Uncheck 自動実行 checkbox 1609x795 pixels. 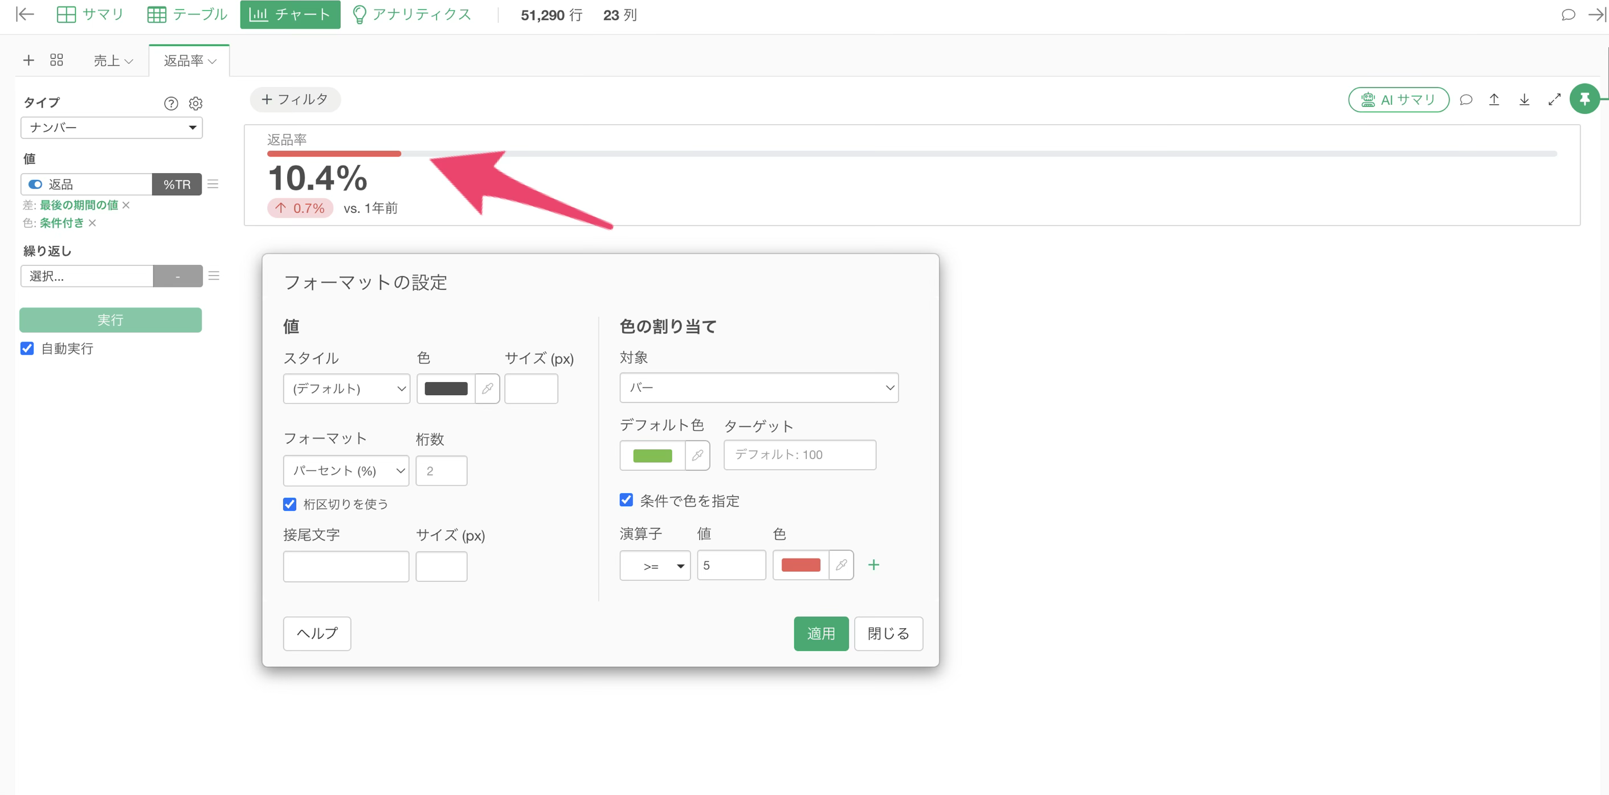pyautogui.click(x=27, y=349)
